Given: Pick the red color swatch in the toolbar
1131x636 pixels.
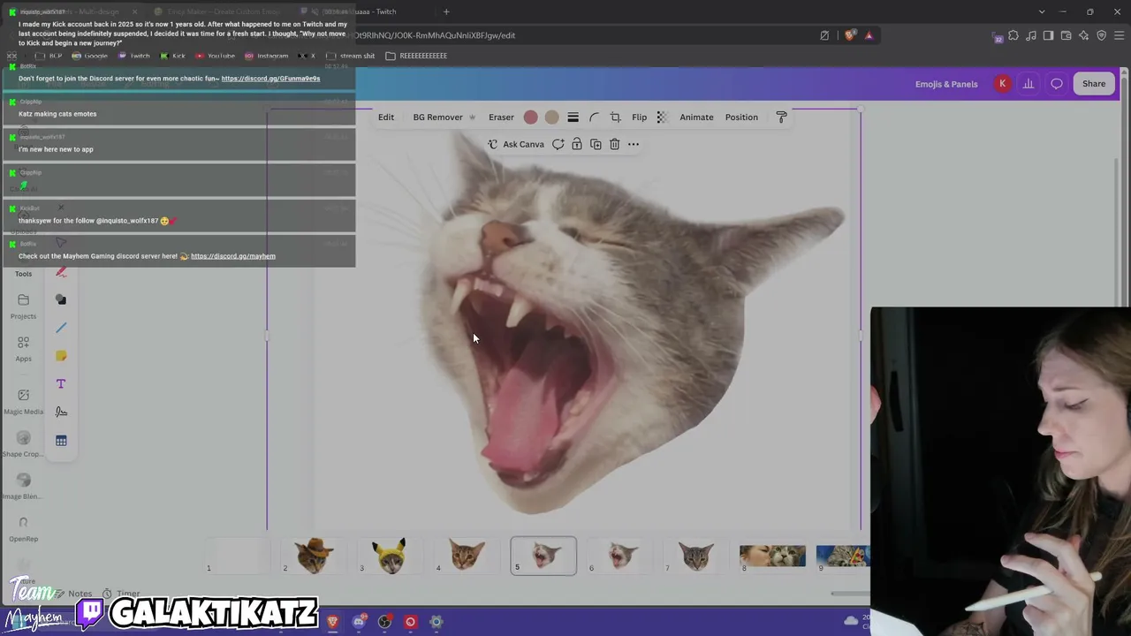Looking at the screenshot, I should 530,117.
